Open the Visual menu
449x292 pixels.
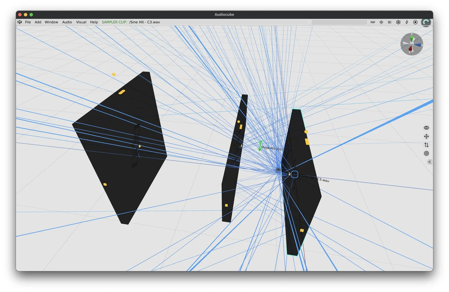tap(81, 22)
